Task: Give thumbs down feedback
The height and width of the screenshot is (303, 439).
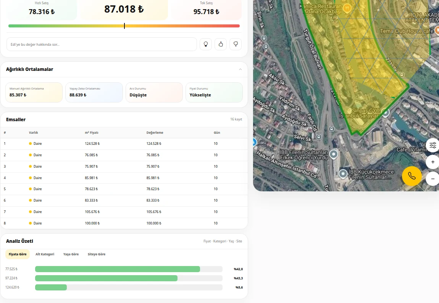Action: tap(236, 44)
